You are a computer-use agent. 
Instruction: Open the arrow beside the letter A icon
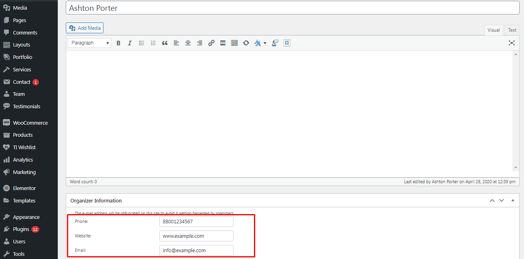click(265, 43)
